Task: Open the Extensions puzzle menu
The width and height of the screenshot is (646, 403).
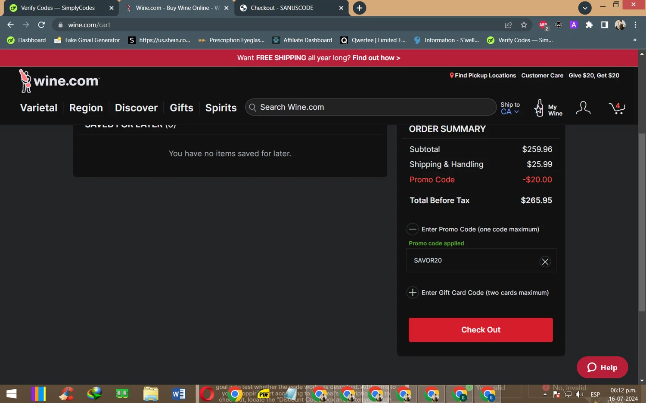Action: coord(589,25)
